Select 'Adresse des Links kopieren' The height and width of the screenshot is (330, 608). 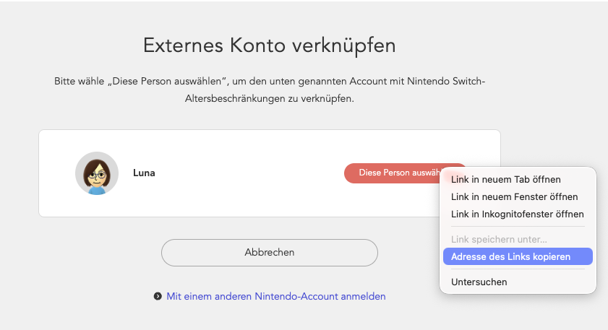click(x=518, y=256)
